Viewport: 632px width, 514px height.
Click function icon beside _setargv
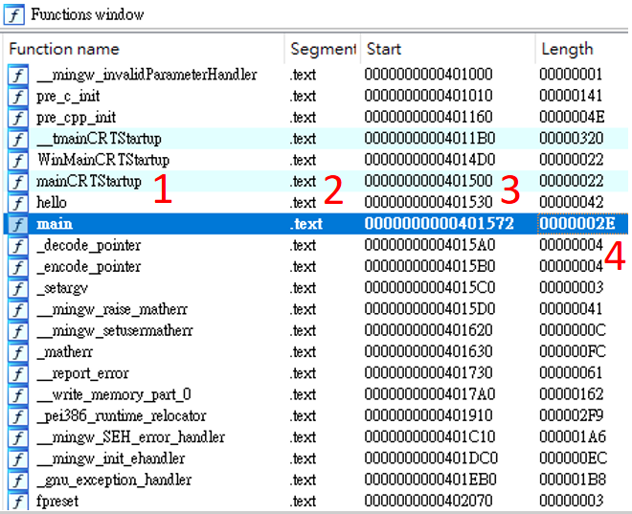tap(18, 288)
